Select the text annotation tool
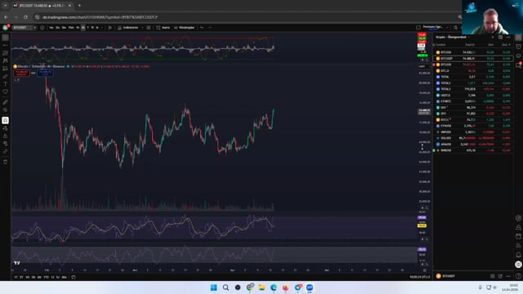The image size is (523, 294). coord(6,84)
